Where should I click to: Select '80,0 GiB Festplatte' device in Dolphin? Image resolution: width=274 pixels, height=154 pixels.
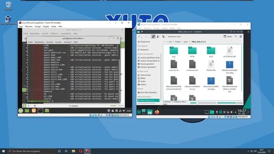point(147,92)
